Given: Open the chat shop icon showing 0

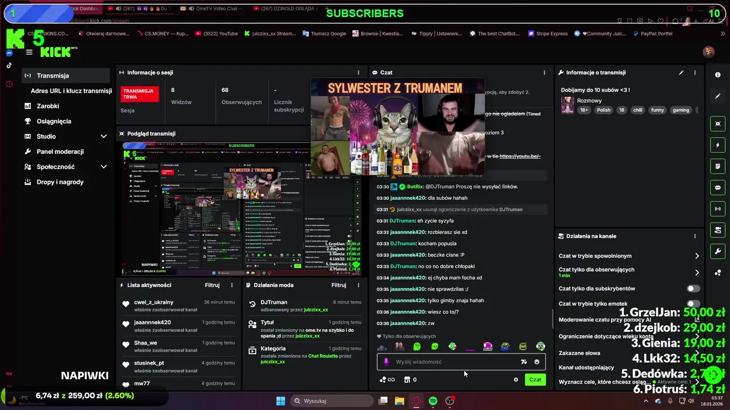Looking at the screenshot, I should pyautogui.click(x=410, y=380).
